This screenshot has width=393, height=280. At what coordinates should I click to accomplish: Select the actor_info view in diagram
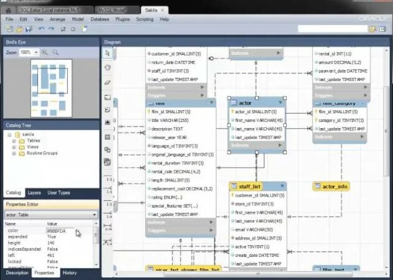(331, 187)
